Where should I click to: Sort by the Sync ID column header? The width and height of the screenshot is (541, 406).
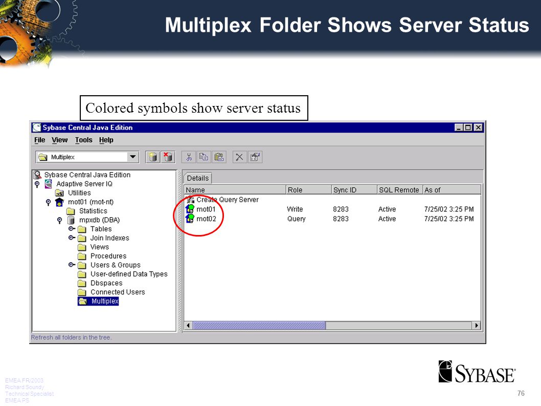(354, 190)
